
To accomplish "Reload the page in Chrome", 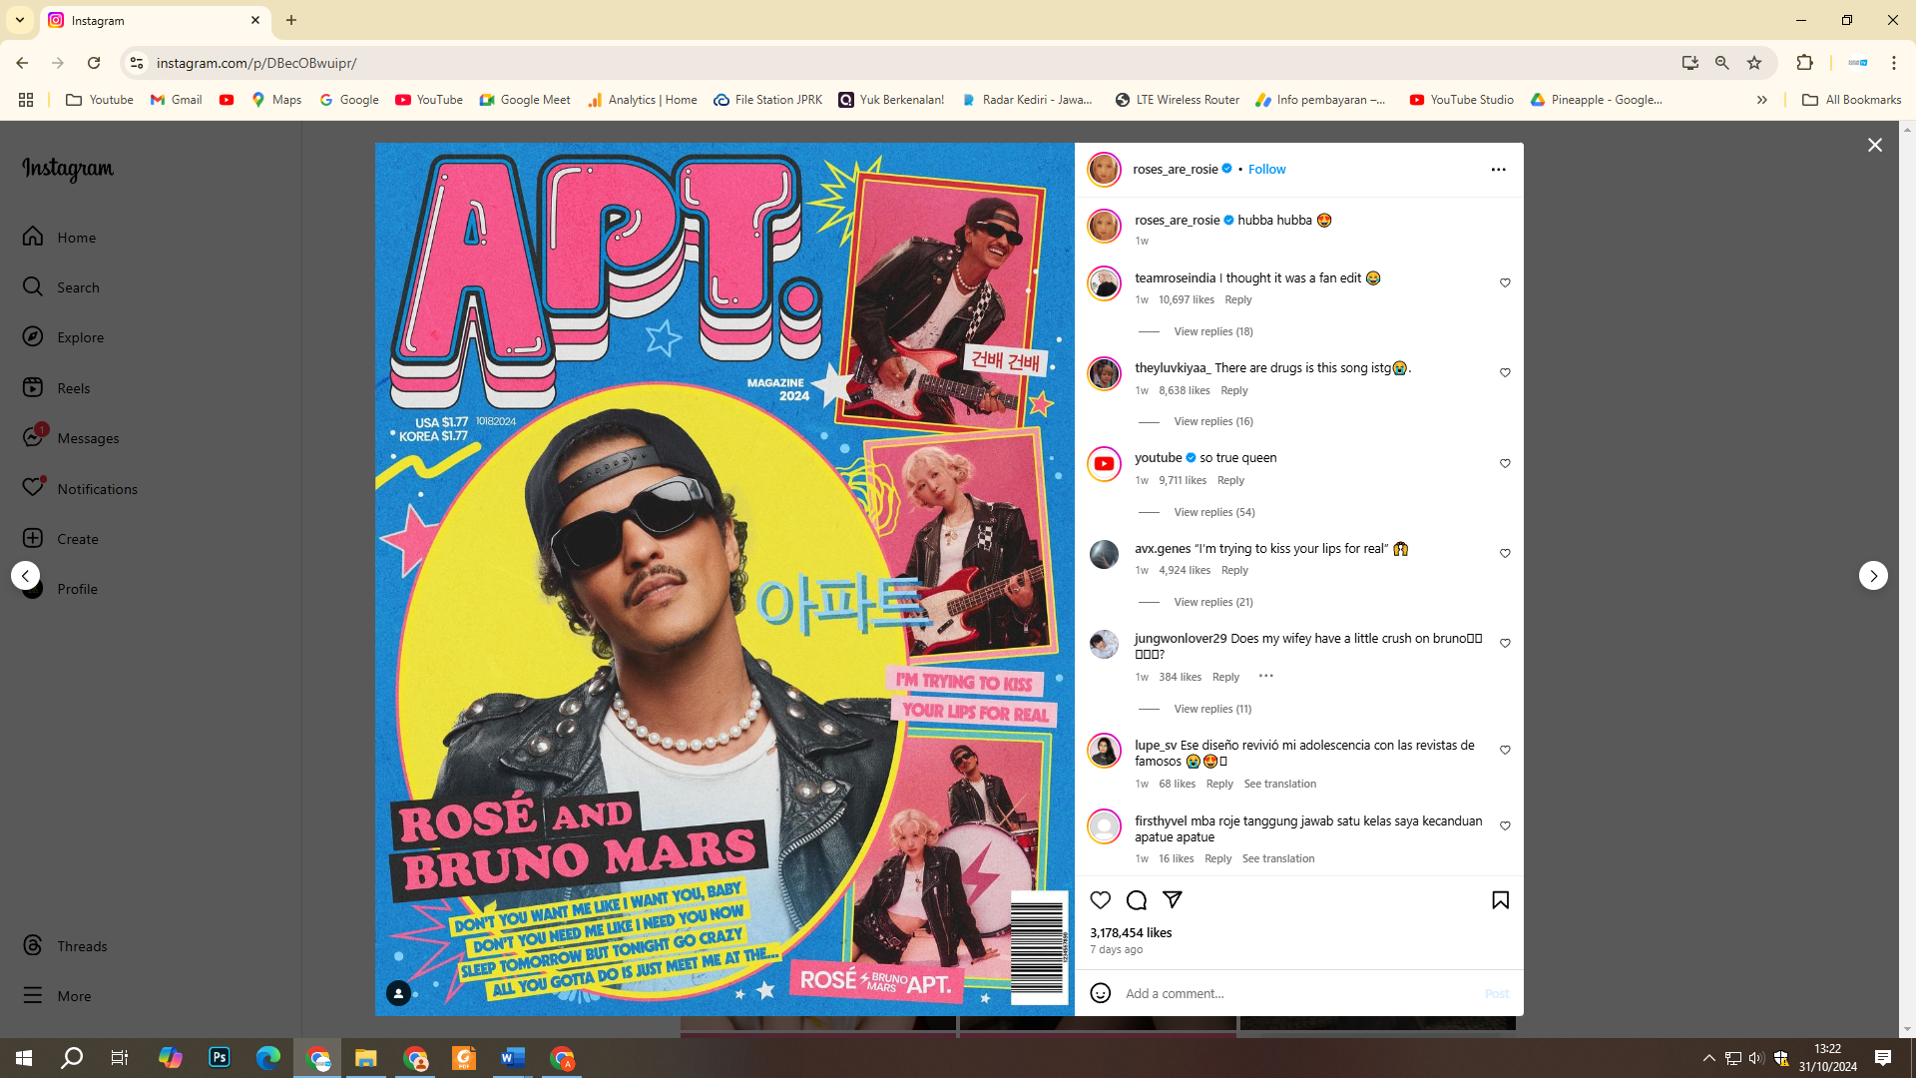I will point(94,63).
